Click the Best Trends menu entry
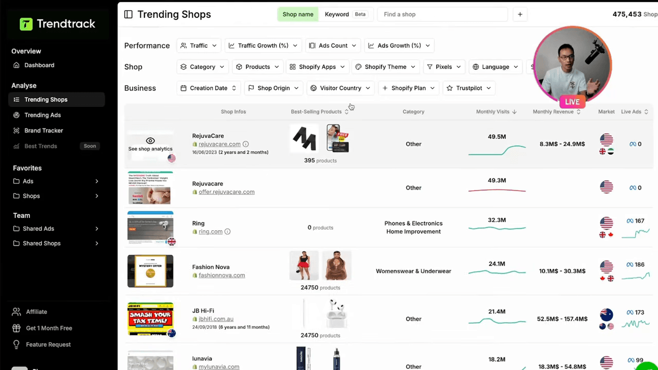The height and width of the screenshot is (370, 658). coord(41,146)
